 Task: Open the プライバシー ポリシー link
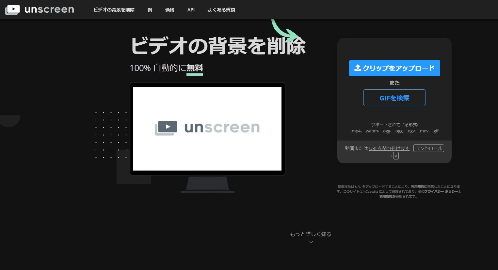(x=441, y=191)
